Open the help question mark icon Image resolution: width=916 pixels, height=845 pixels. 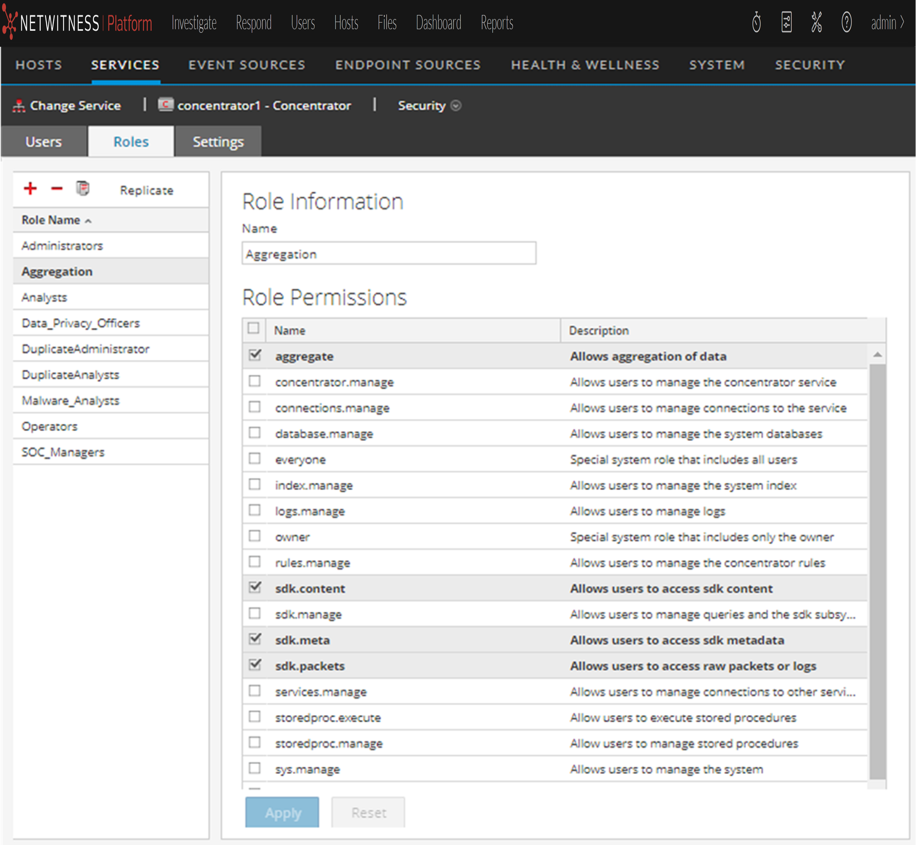pyautogui.click(x=846, y=23)
